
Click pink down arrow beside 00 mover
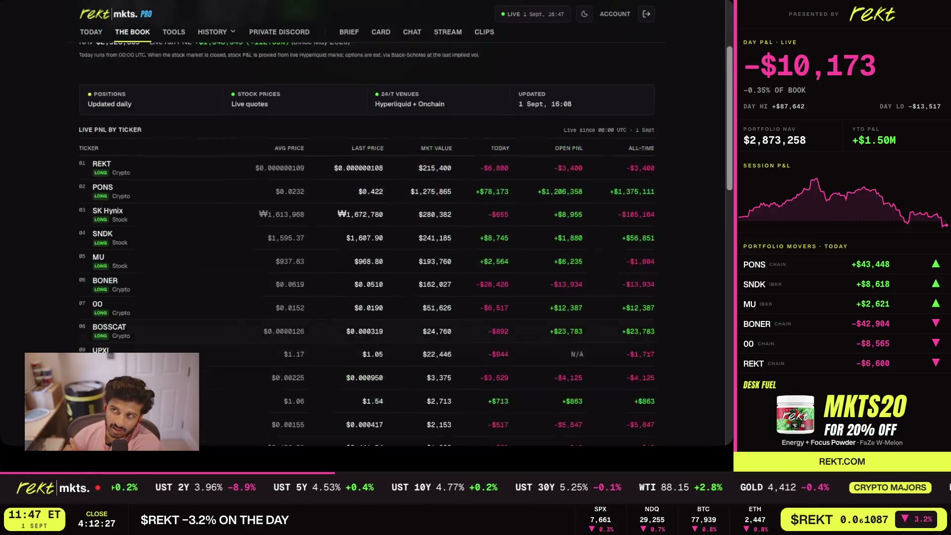(x=936, y=343)
